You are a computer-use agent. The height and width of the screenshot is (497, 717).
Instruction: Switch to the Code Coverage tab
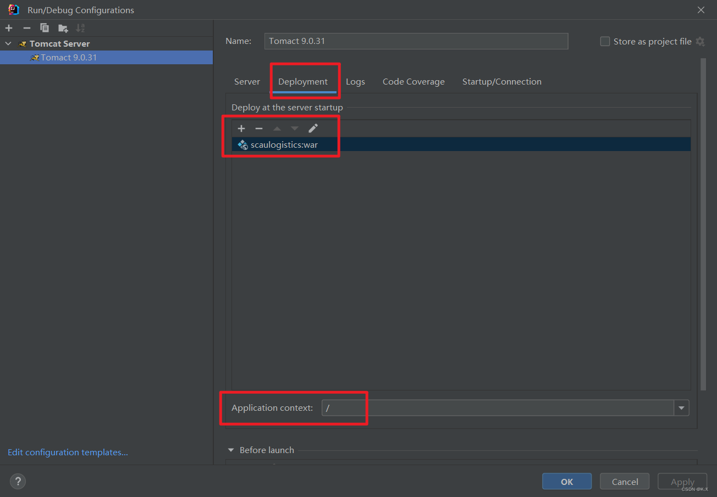tap(413, 81)
